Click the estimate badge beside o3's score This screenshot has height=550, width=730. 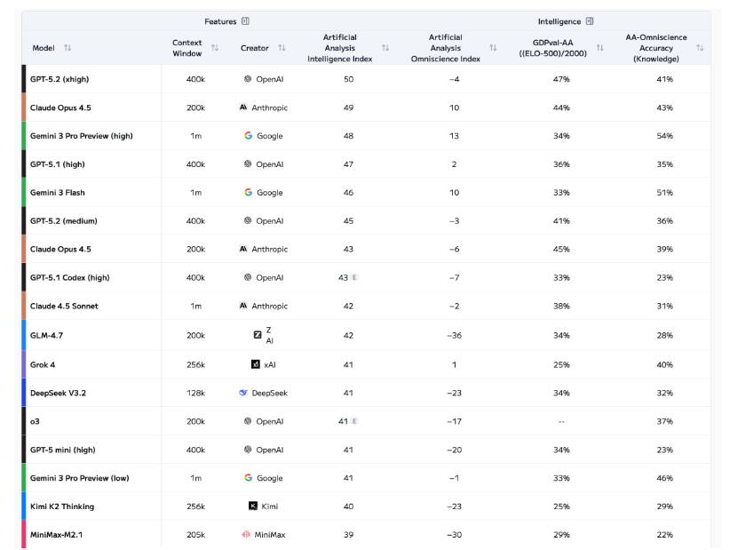(x=355, y=421)
